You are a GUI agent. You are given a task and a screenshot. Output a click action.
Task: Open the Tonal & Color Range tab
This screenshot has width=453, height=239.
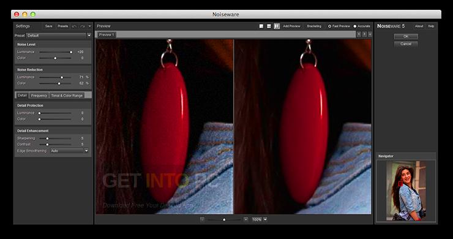click(x=67, y=96)
